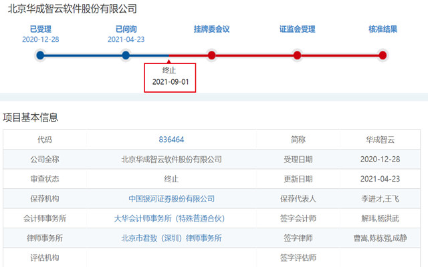Open 北京市君致（深圳）律师事务所 link
The image size is (428, 267).
click(x=171, y=238)
